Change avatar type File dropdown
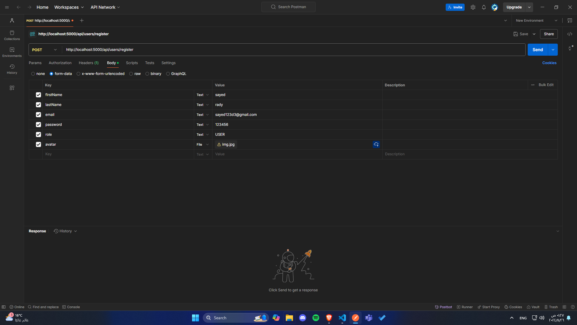577x325 pixels. click(x=203, y=144)
